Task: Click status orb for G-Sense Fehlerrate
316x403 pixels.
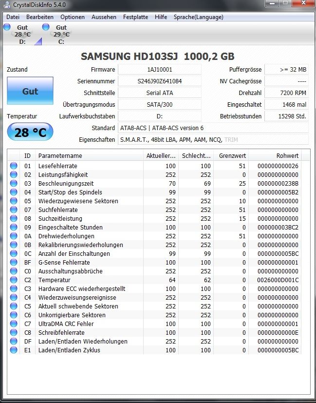Action: click(14, 262)
